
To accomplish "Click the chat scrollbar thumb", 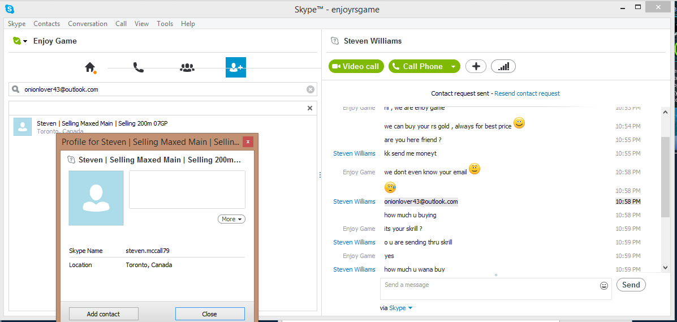I will point(665,177).
